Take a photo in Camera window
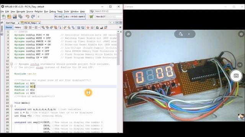This screenshot has height=137, width=245. [236, 76]
